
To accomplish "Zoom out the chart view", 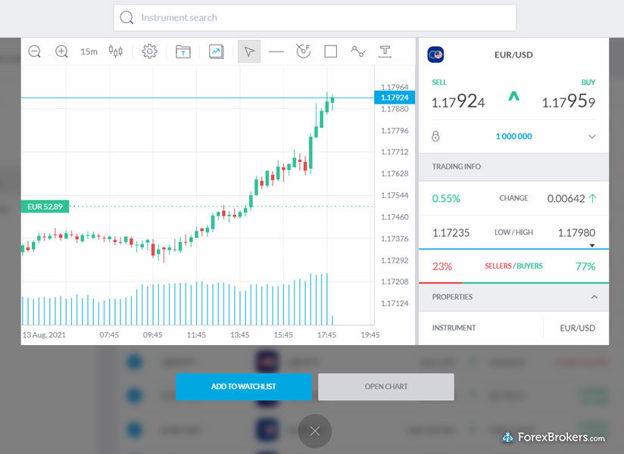I will point(35,51).
